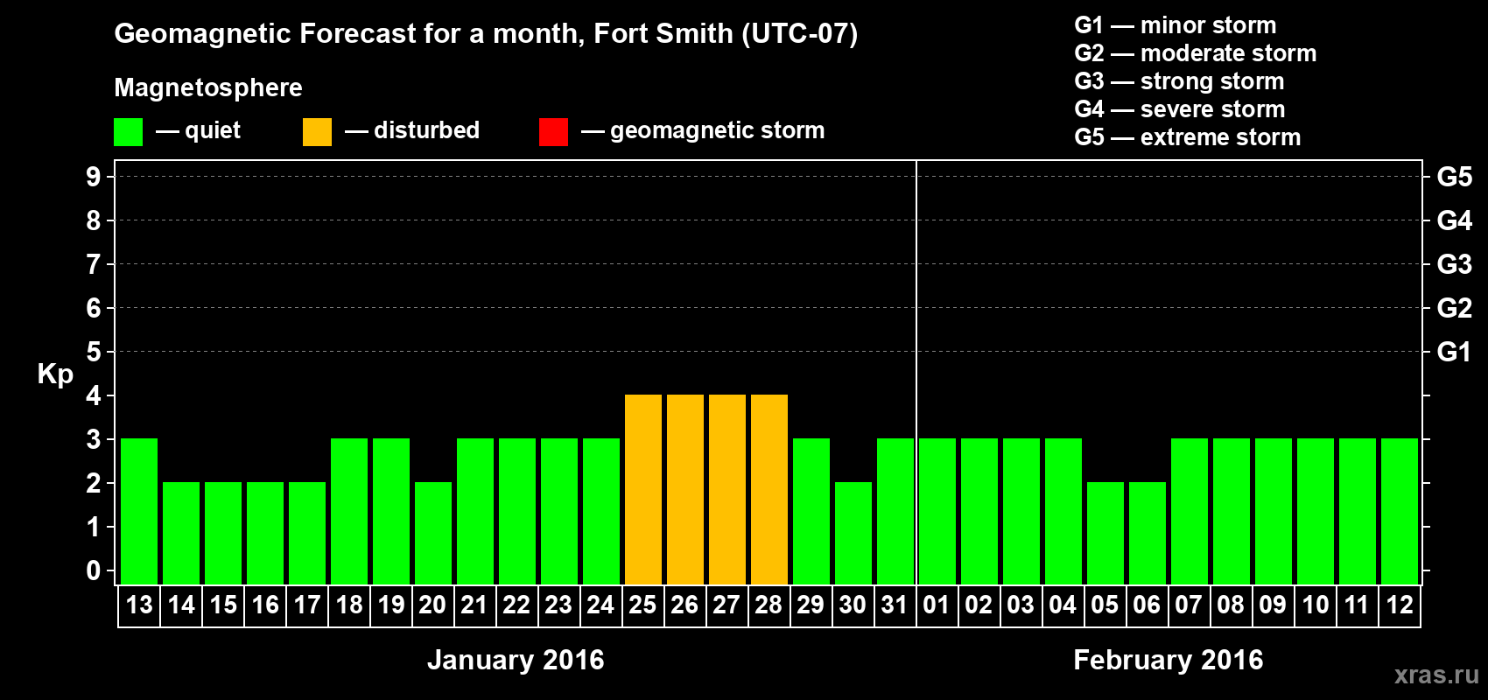Click the date label 25
1488x700 pixels.
642,605
